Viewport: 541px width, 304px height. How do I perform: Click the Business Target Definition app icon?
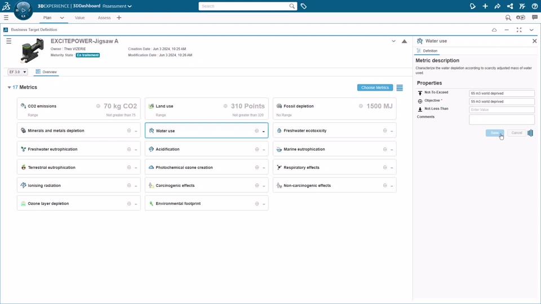pyautogui.click(x=6, y=30)
